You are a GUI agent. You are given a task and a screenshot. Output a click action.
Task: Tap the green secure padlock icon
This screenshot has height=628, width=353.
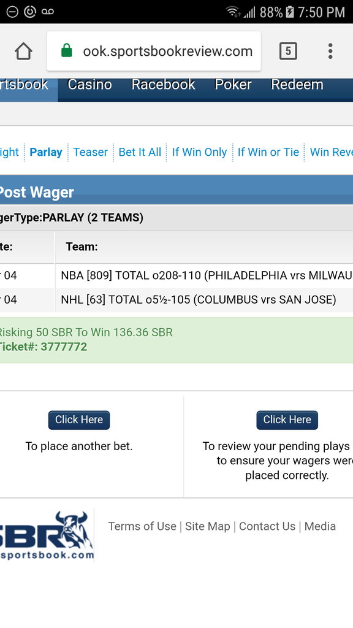(66, 51)
